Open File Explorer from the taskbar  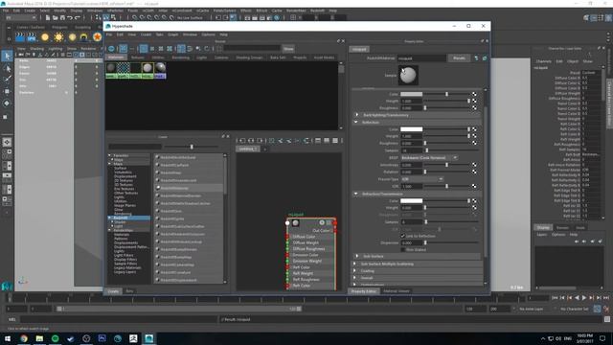[x=39, y=338]
